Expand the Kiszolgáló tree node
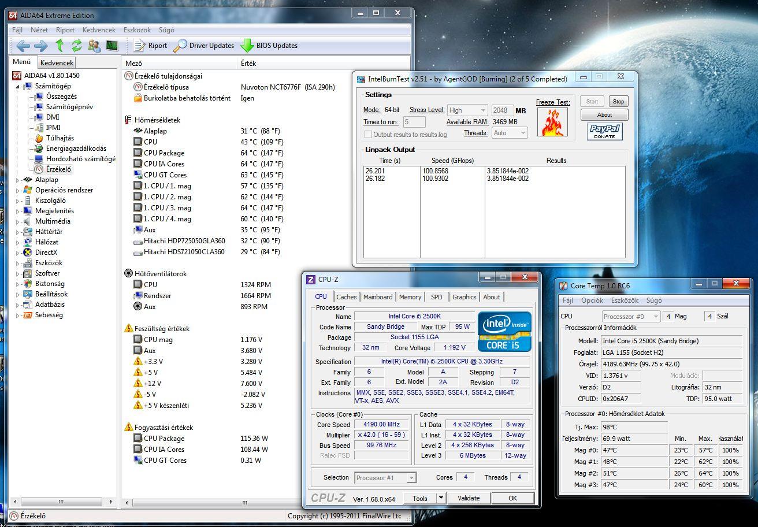This screenshot has height=527, width=758. tap(17, 201)
